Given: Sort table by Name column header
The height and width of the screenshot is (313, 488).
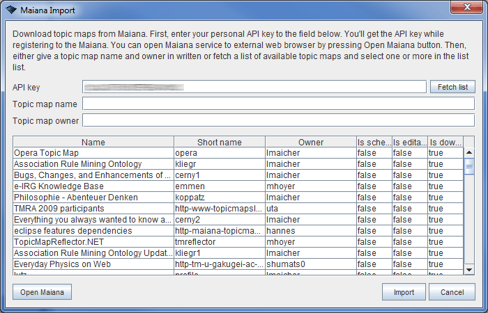Looking at the screenshot, I should click(x=93, y=142).
